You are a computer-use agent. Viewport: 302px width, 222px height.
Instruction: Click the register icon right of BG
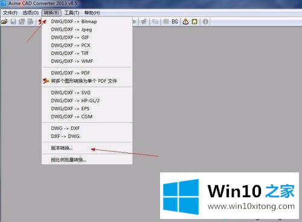pos(185,22)
